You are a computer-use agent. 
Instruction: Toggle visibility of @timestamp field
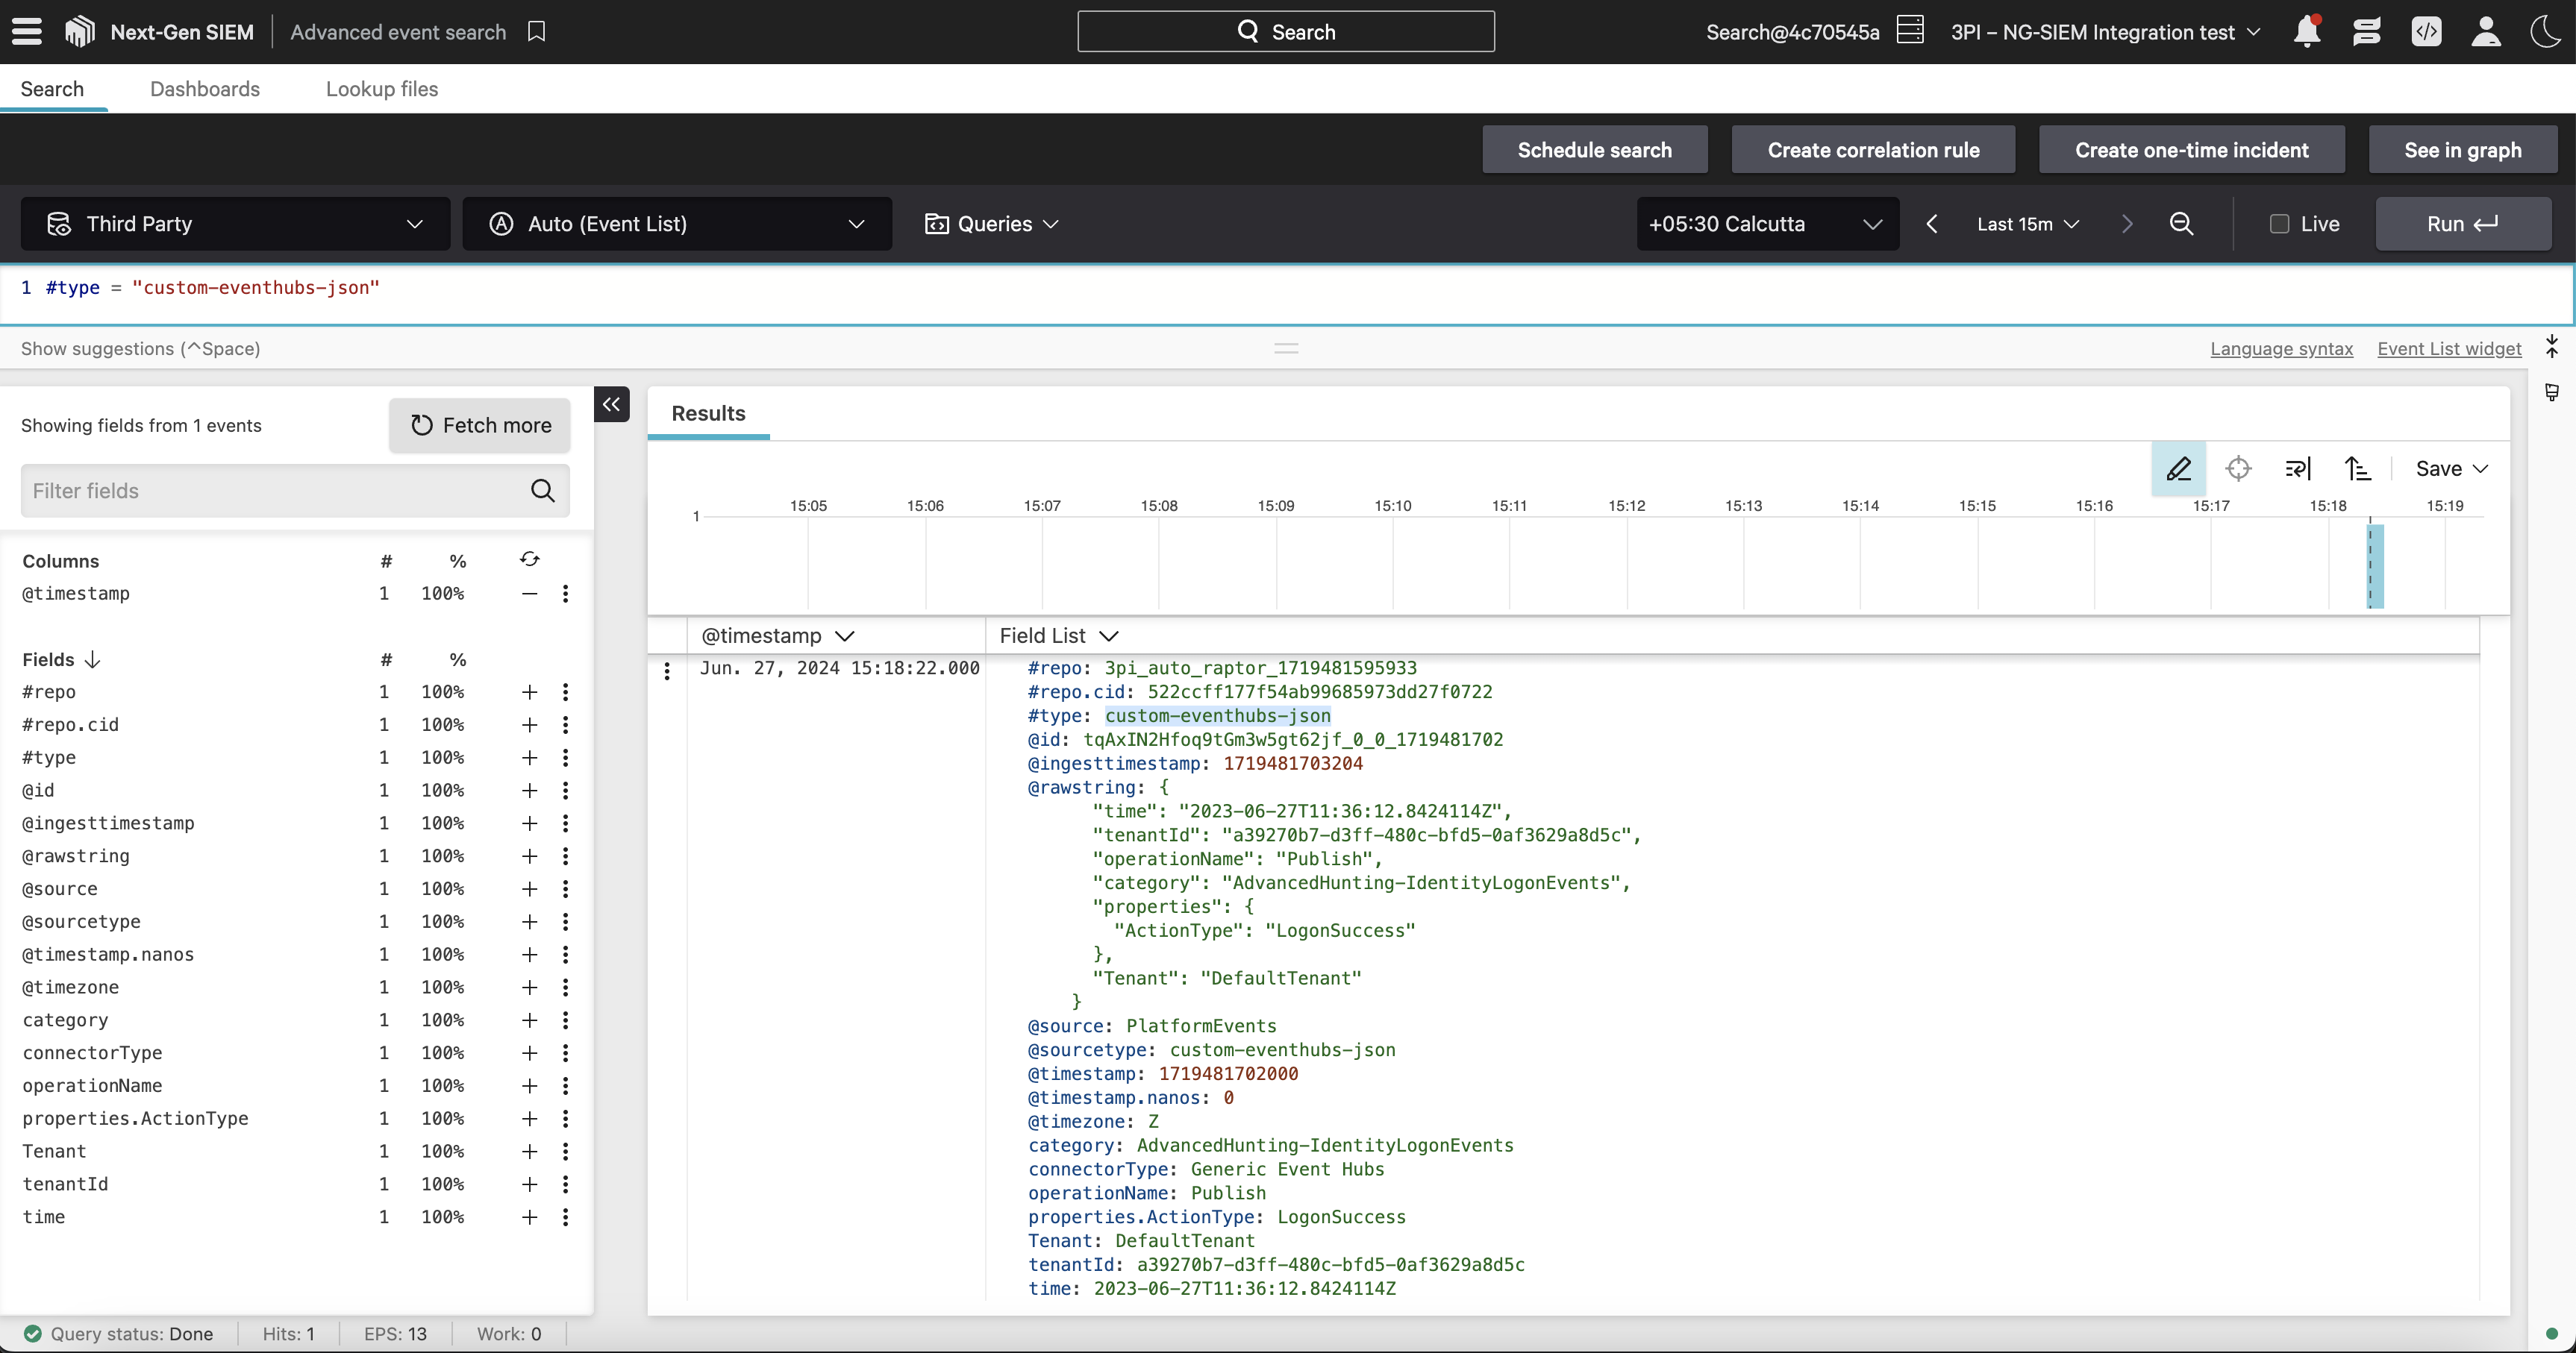[528, 592]
